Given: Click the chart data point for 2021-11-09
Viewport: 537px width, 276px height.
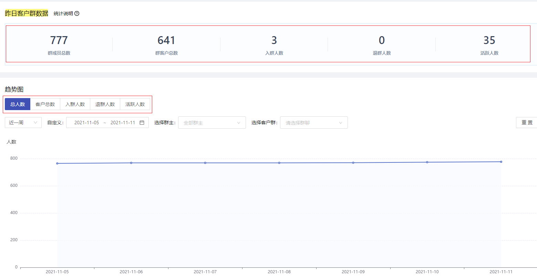Looking at the screenshot, I should 353,163.
